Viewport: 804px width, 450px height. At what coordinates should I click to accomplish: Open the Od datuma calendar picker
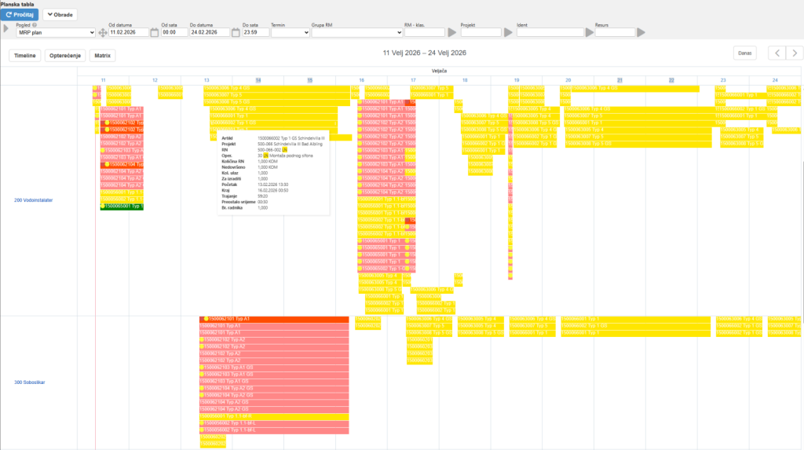pyautogui.click(x=155, y=32)
